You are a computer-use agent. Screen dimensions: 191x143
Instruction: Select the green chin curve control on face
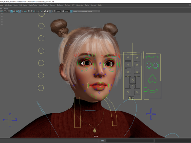[99, 97]
